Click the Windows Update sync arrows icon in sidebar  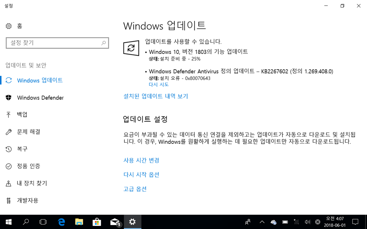tap(9, 81)
